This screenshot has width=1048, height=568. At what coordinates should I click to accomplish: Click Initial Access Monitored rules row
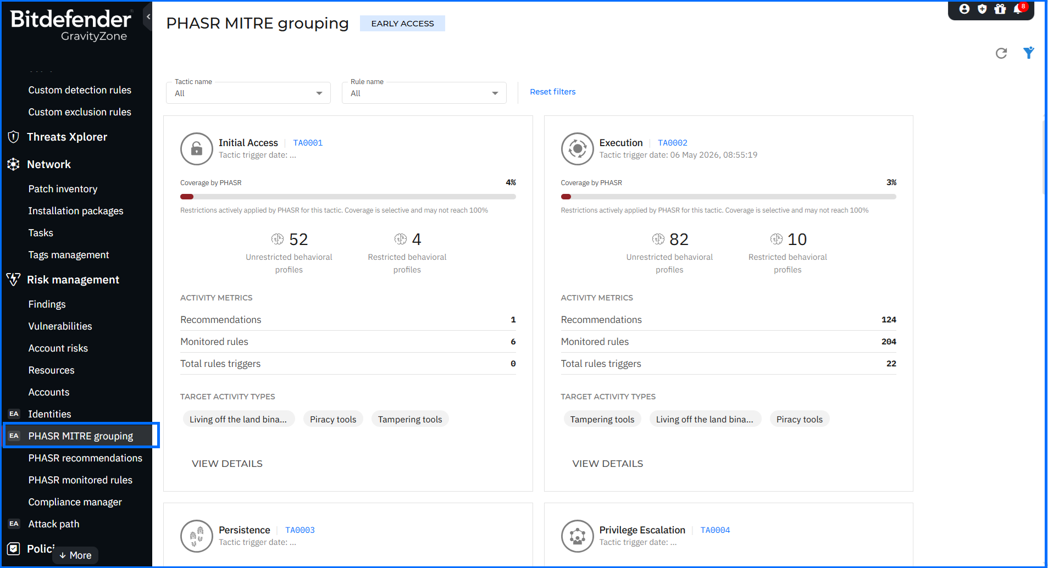click(348, 342)
